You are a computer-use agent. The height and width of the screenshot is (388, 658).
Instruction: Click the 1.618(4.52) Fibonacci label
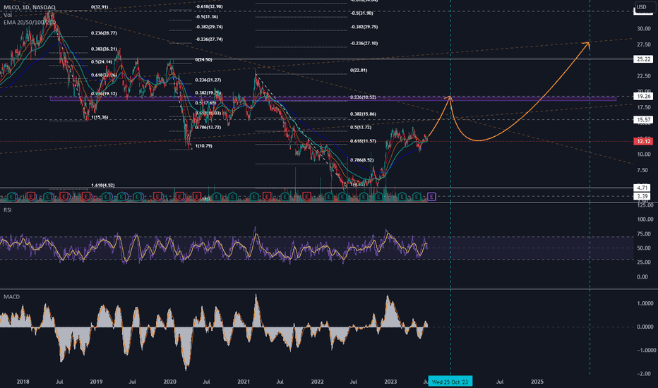tap(103, 185)
